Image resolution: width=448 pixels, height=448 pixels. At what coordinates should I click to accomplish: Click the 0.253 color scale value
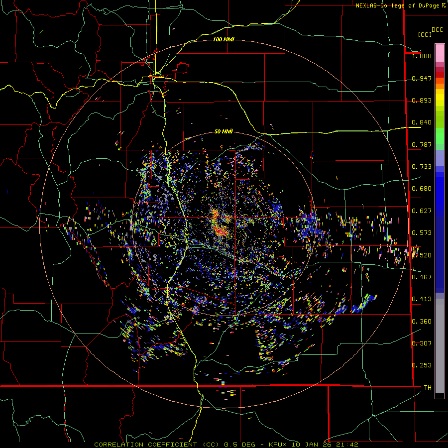coord(422,365)
